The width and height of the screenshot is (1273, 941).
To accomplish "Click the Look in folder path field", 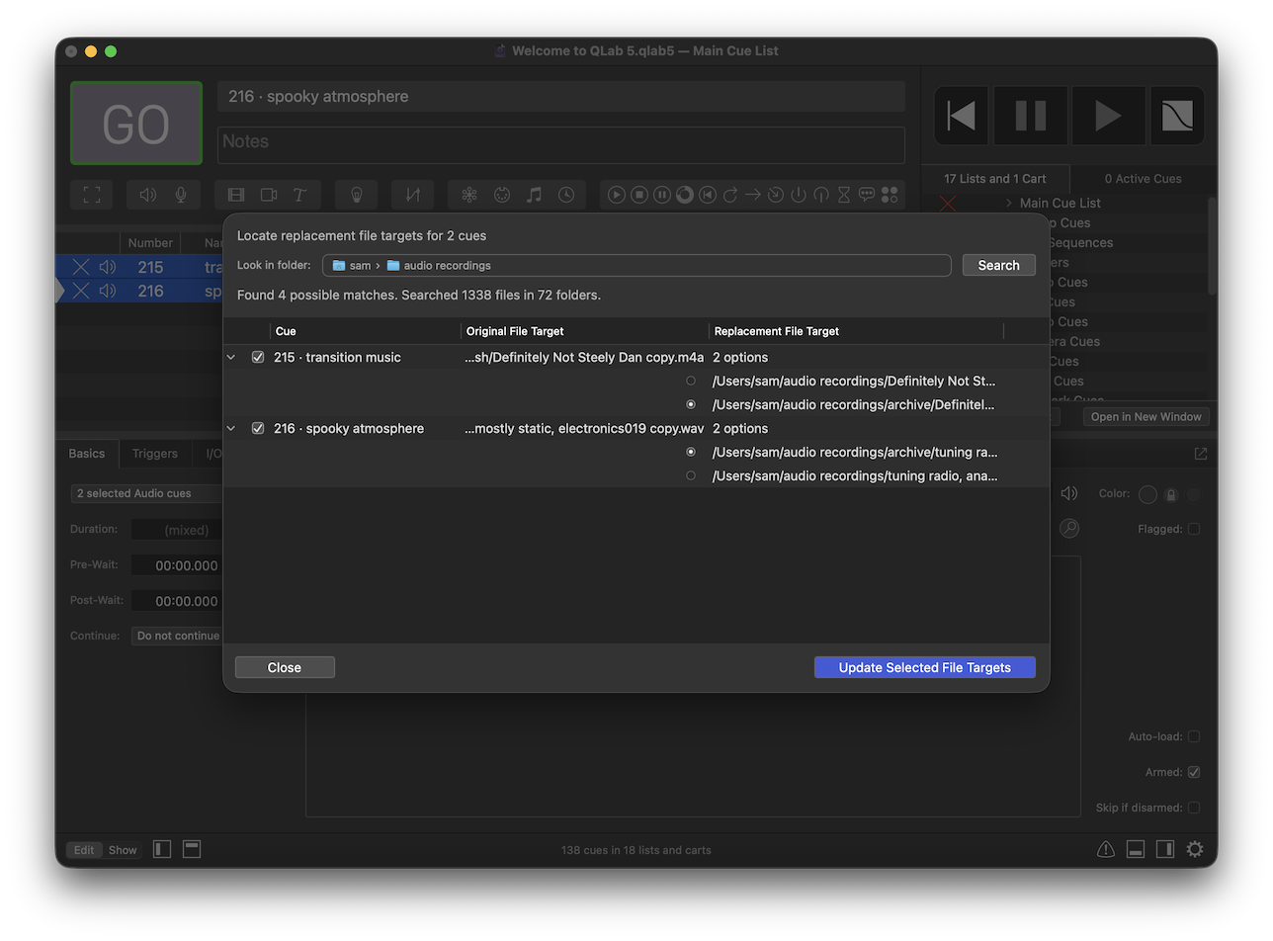I will click(x=636, y=265).
